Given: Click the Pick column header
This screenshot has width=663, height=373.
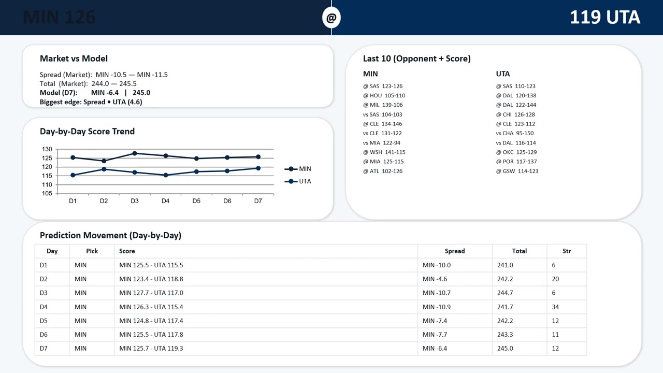Looking at the screenshot, I should [x=92, y=251].
